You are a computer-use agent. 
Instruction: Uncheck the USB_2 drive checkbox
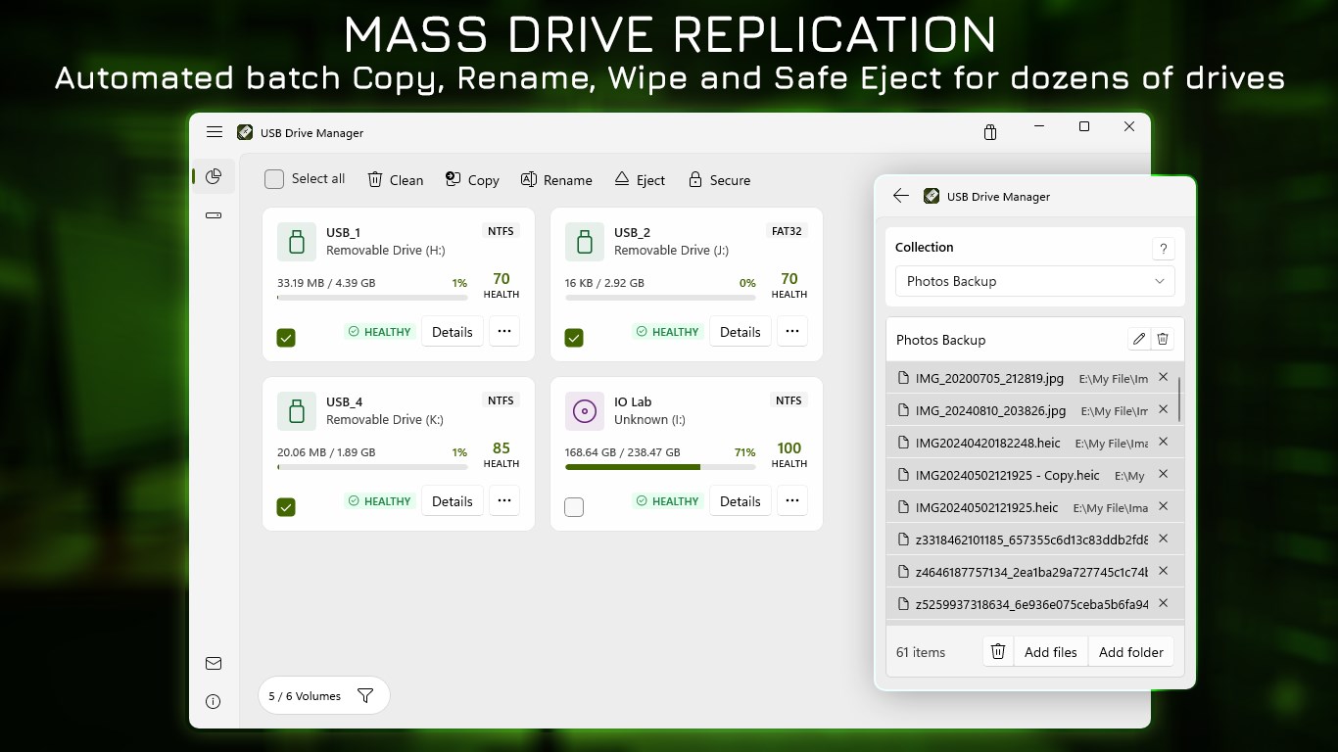pos(574,338)
